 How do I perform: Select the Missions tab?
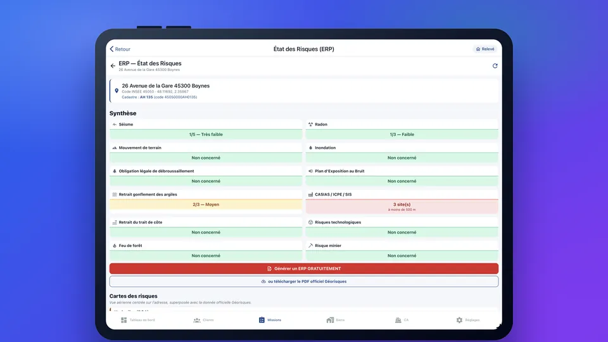point(270,320)
